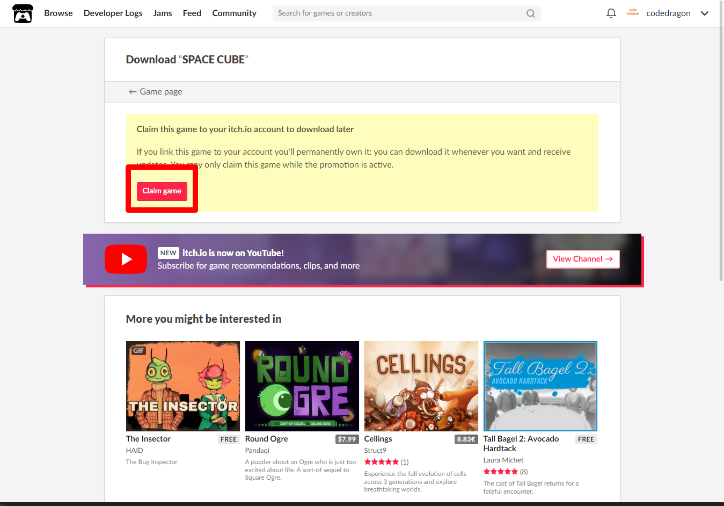
Task: Open Tall Bagel 2 thumbnail
Action: click(540, 386)
